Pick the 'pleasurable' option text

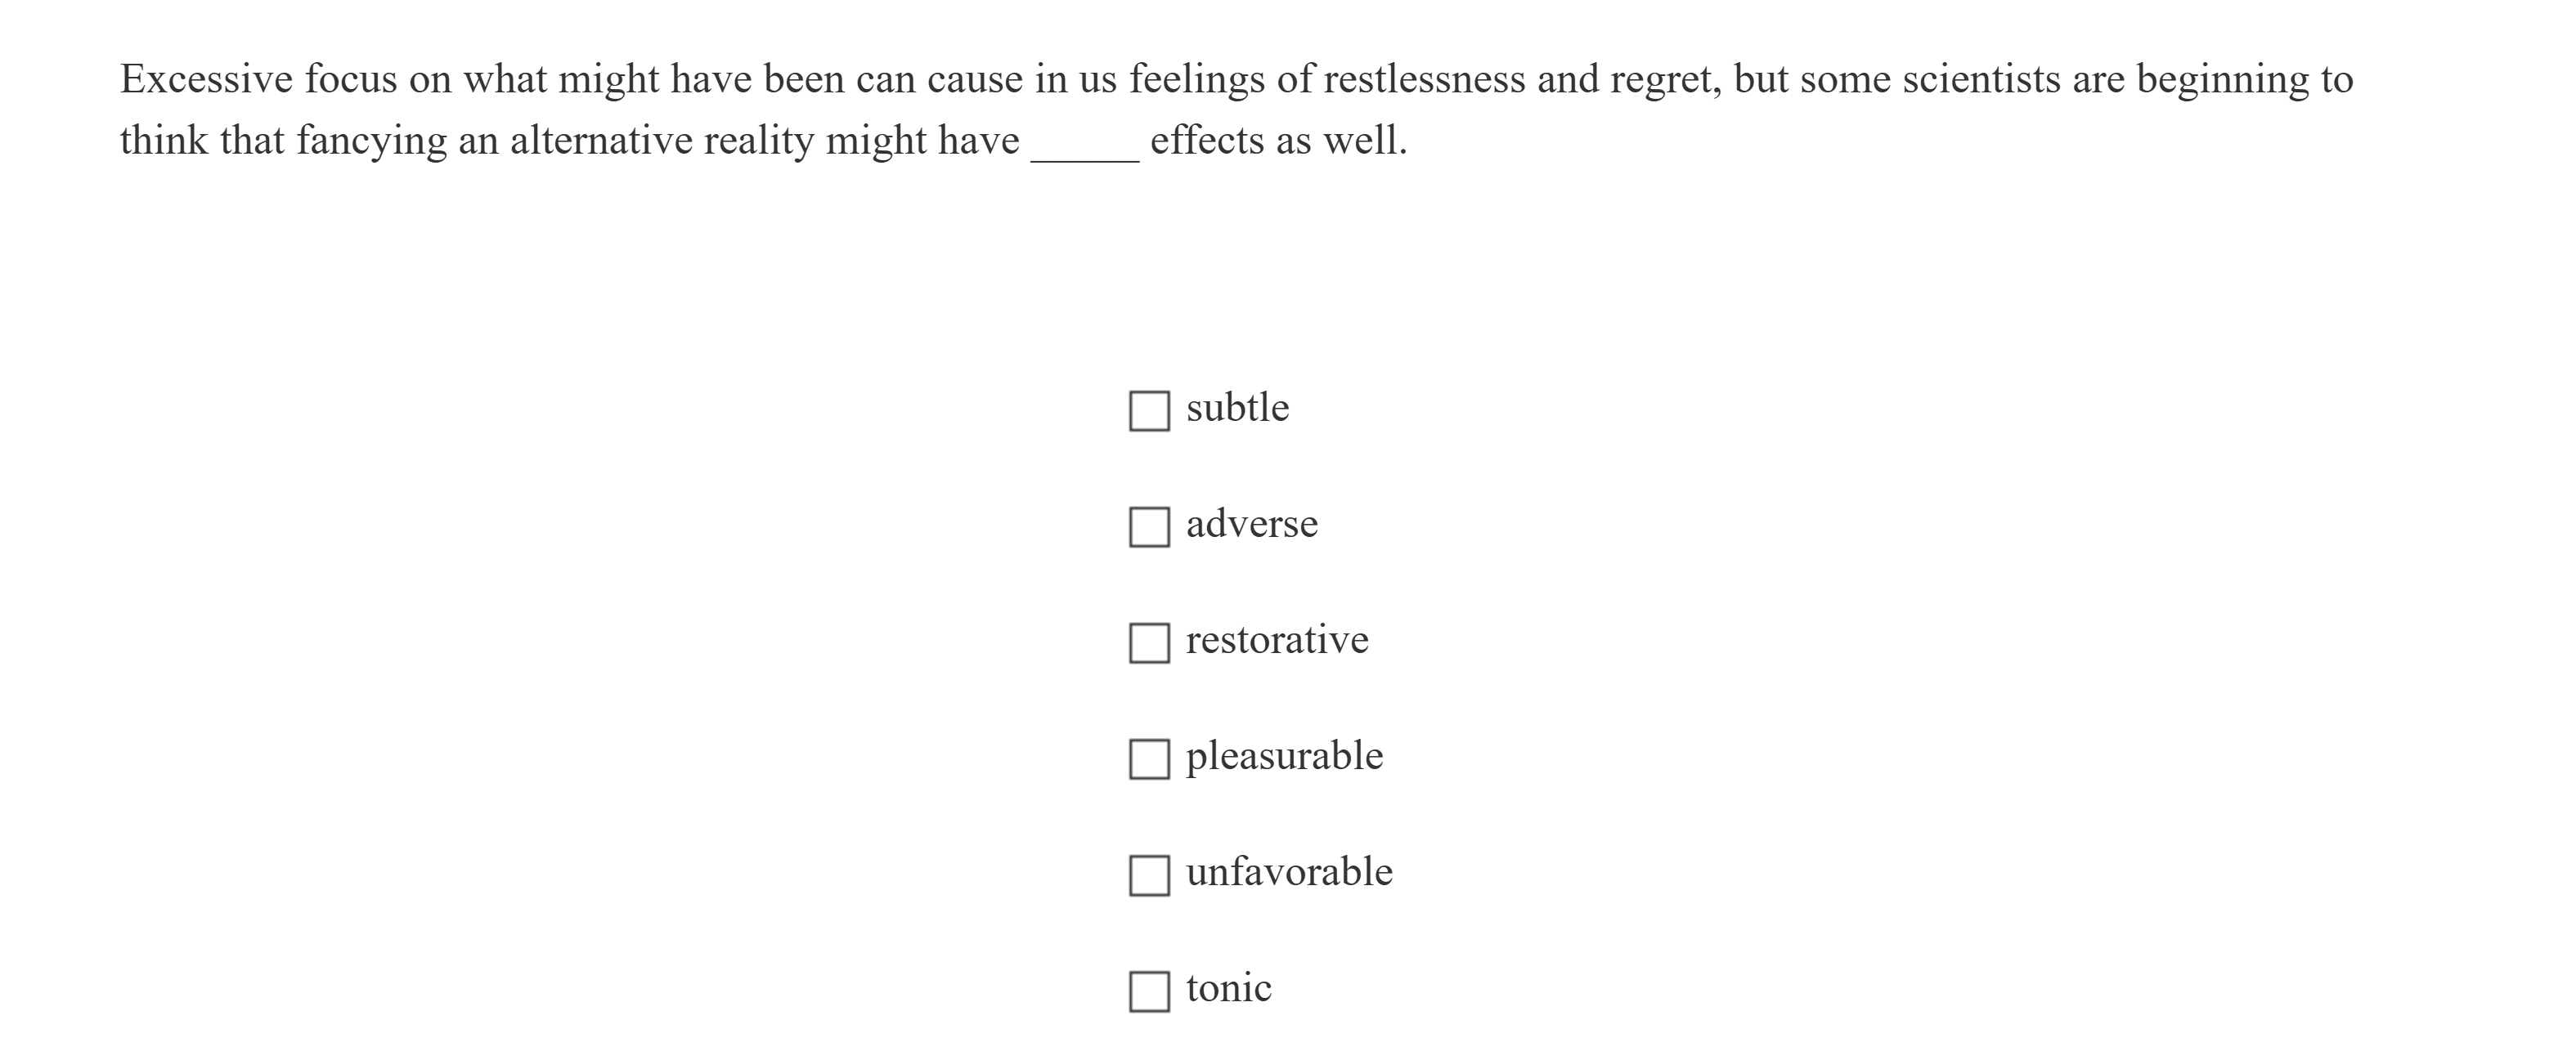1284,756
